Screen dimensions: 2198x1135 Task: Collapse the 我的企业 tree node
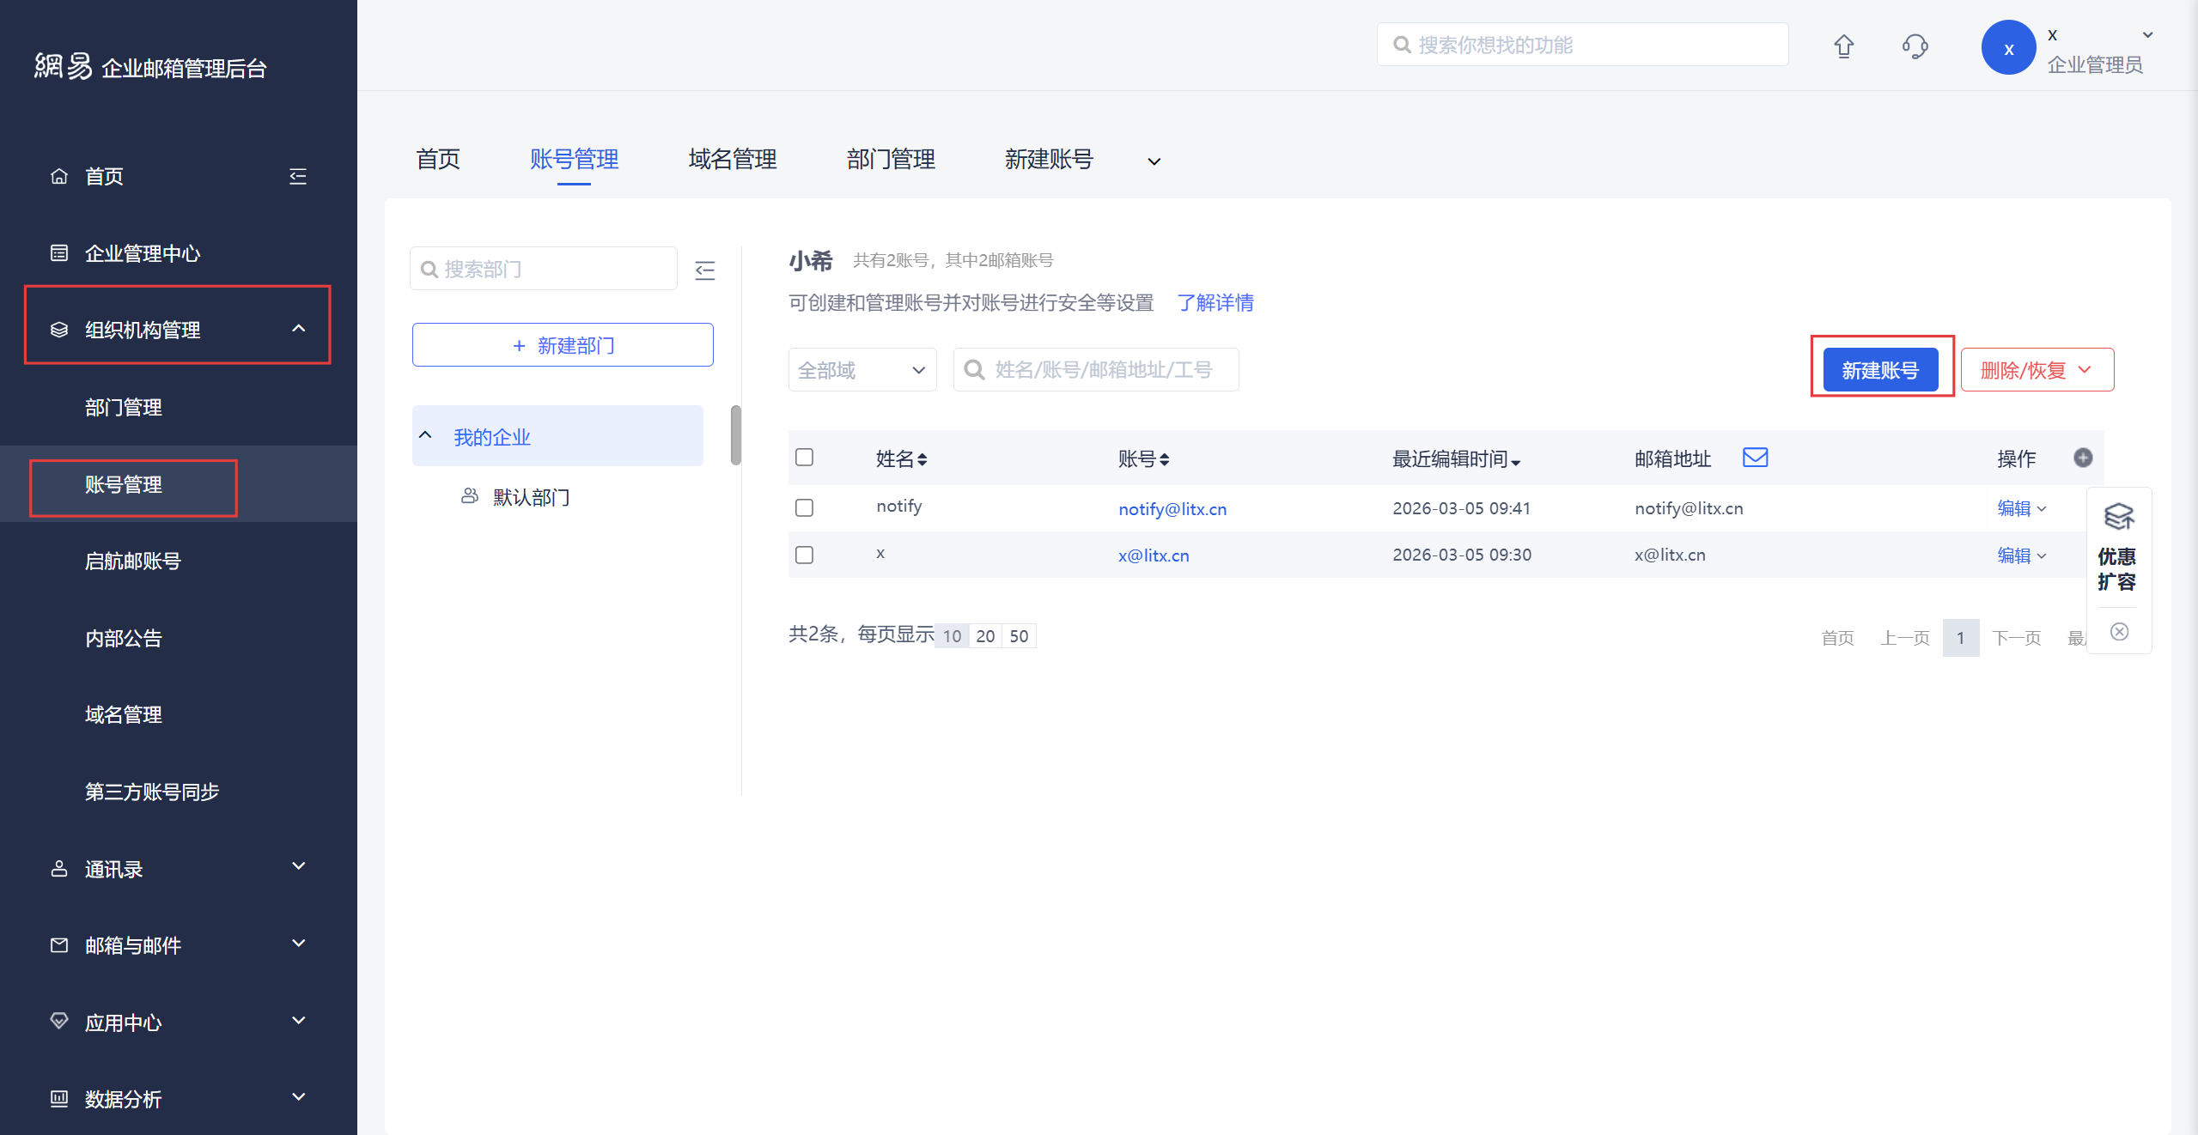click(425, 435)
